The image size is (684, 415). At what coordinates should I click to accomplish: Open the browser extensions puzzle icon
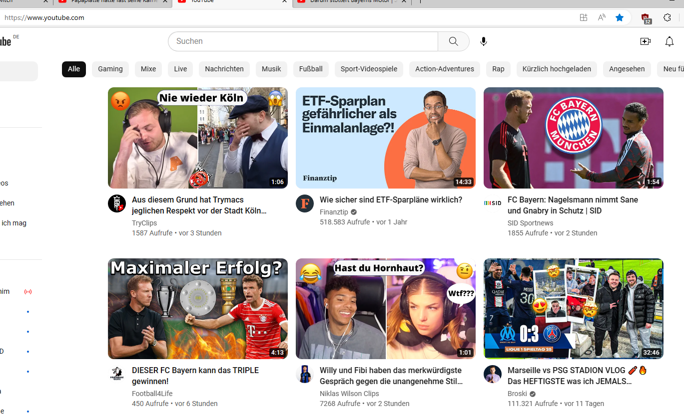click(x=667, y=17)
